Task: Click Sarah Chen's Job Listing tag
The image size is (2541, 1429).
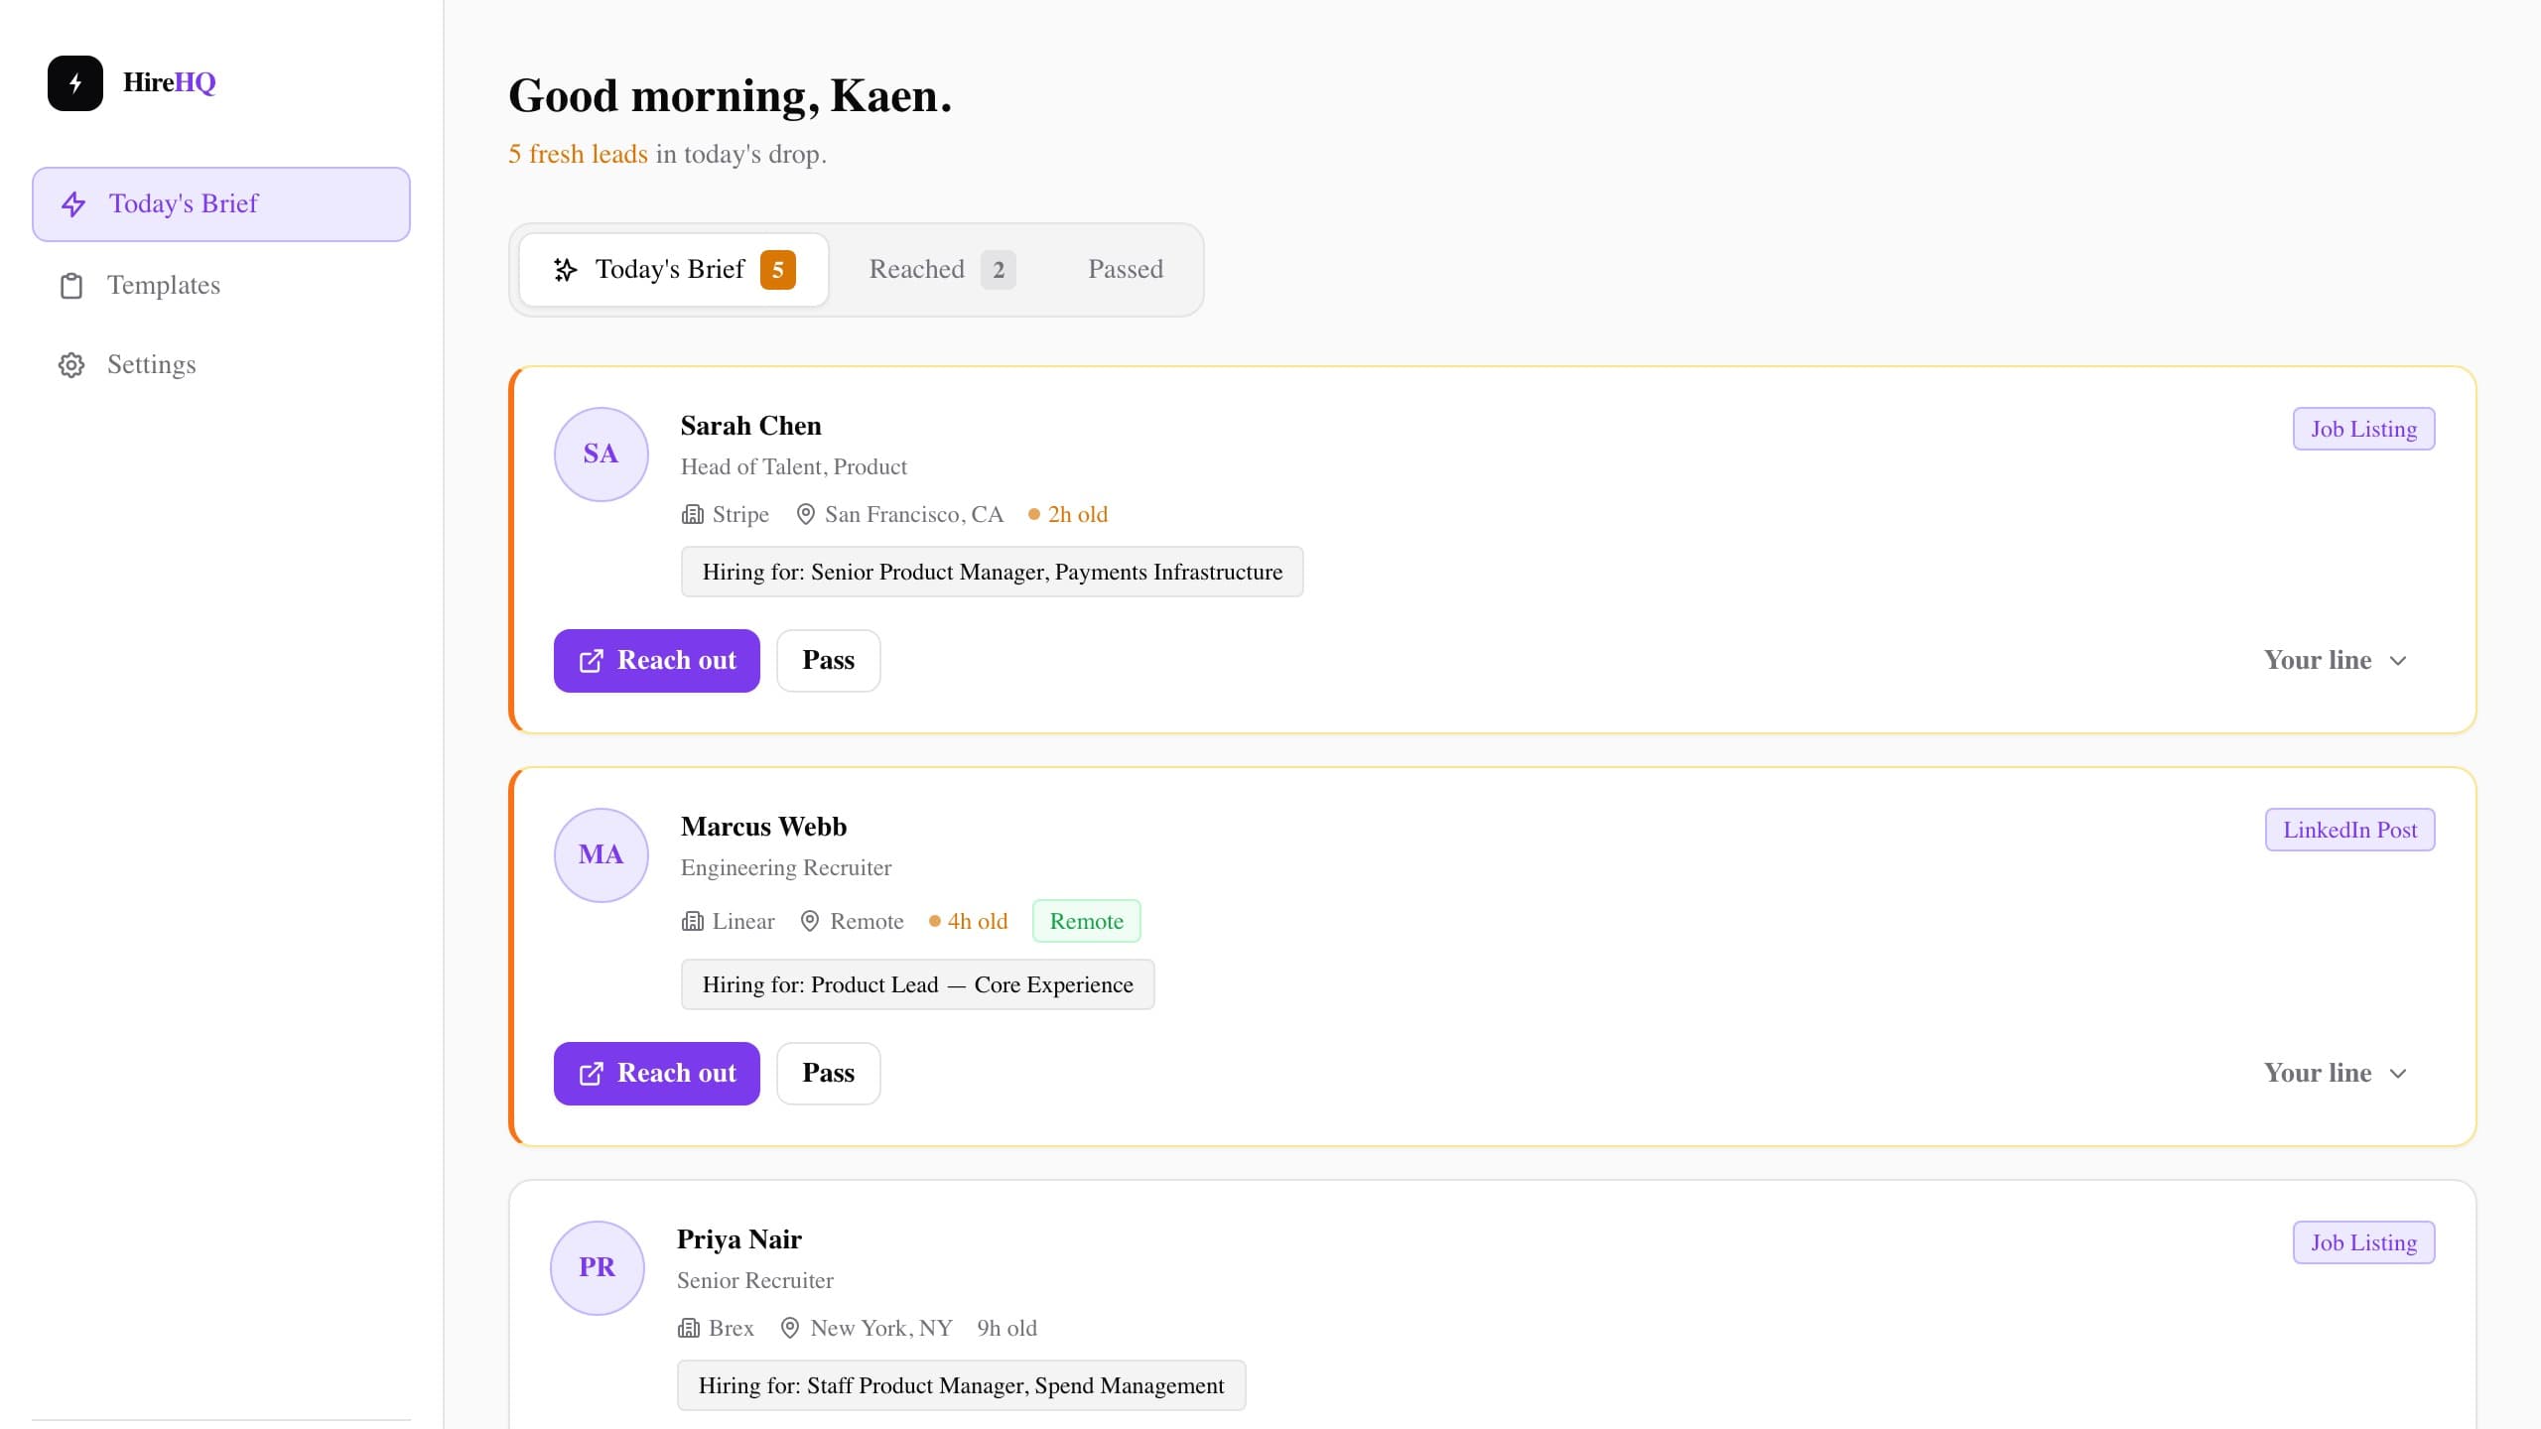Action: point(2363,429)
